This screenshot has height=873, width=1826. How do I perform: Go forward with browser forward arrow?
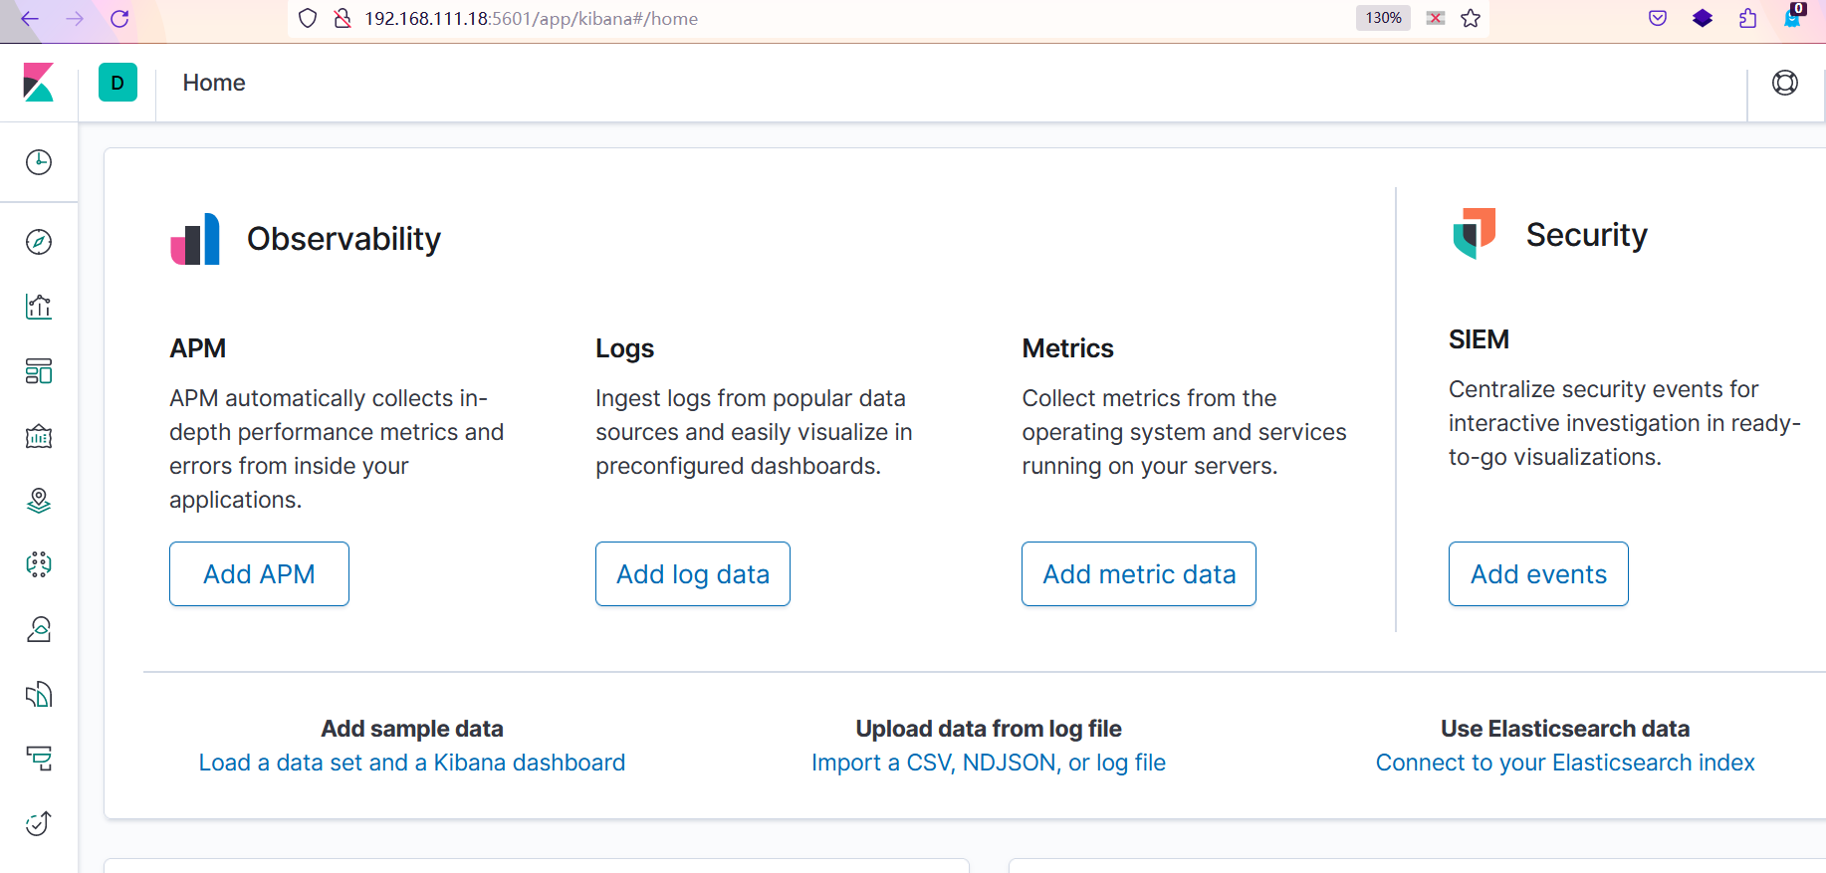point(75,18)
